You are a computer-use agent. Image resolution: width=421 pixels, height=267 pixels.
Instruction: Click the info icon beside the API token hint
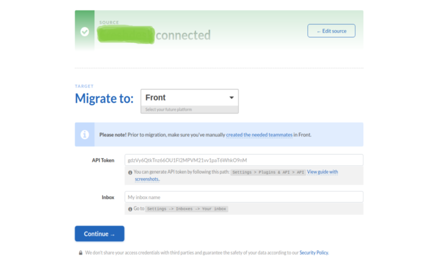tap(131, 173)
